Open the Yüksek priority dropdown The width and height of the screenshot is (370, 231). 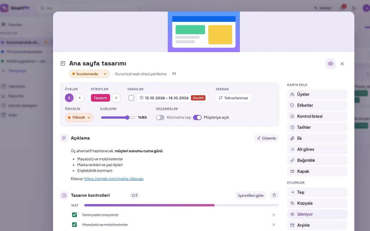[x=79, y=118]
